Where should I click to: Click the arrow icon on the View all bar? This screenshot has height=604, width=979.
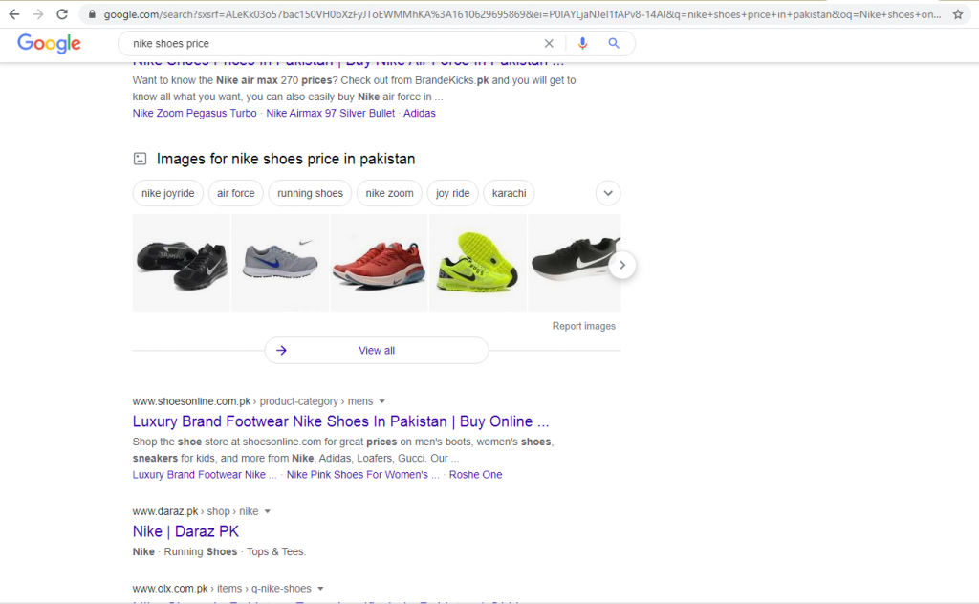[282, 351]
